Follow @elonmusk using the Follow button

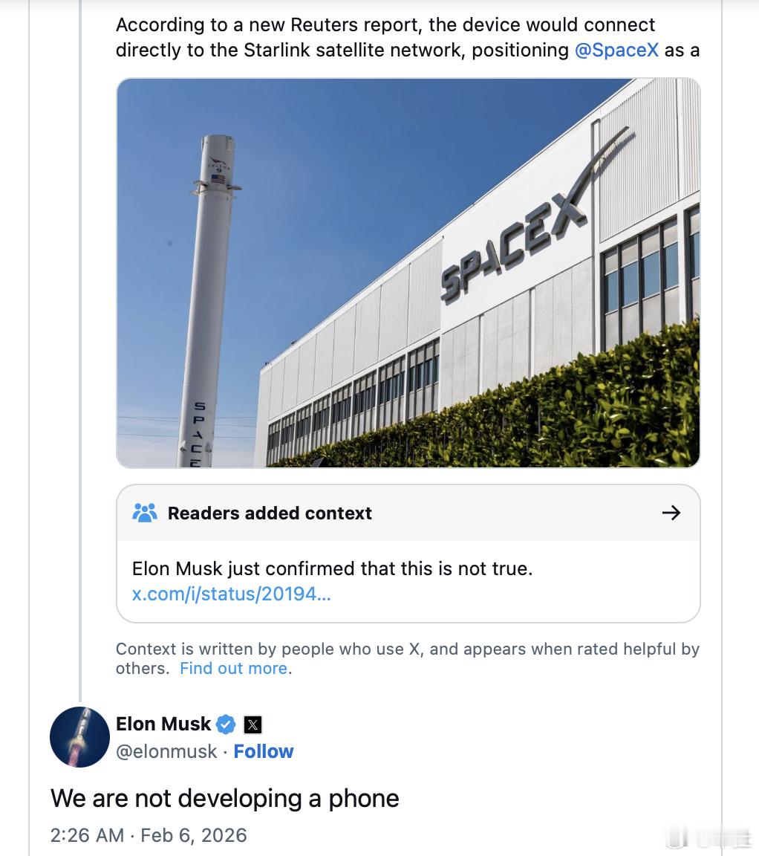point(264,751)
